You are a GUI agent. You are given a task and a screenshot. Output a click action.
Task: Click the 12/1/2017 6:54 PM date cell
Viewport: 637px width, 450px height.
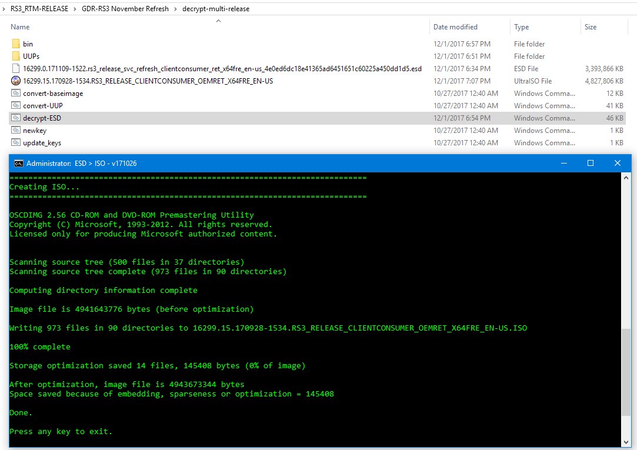tap(462, 118)
